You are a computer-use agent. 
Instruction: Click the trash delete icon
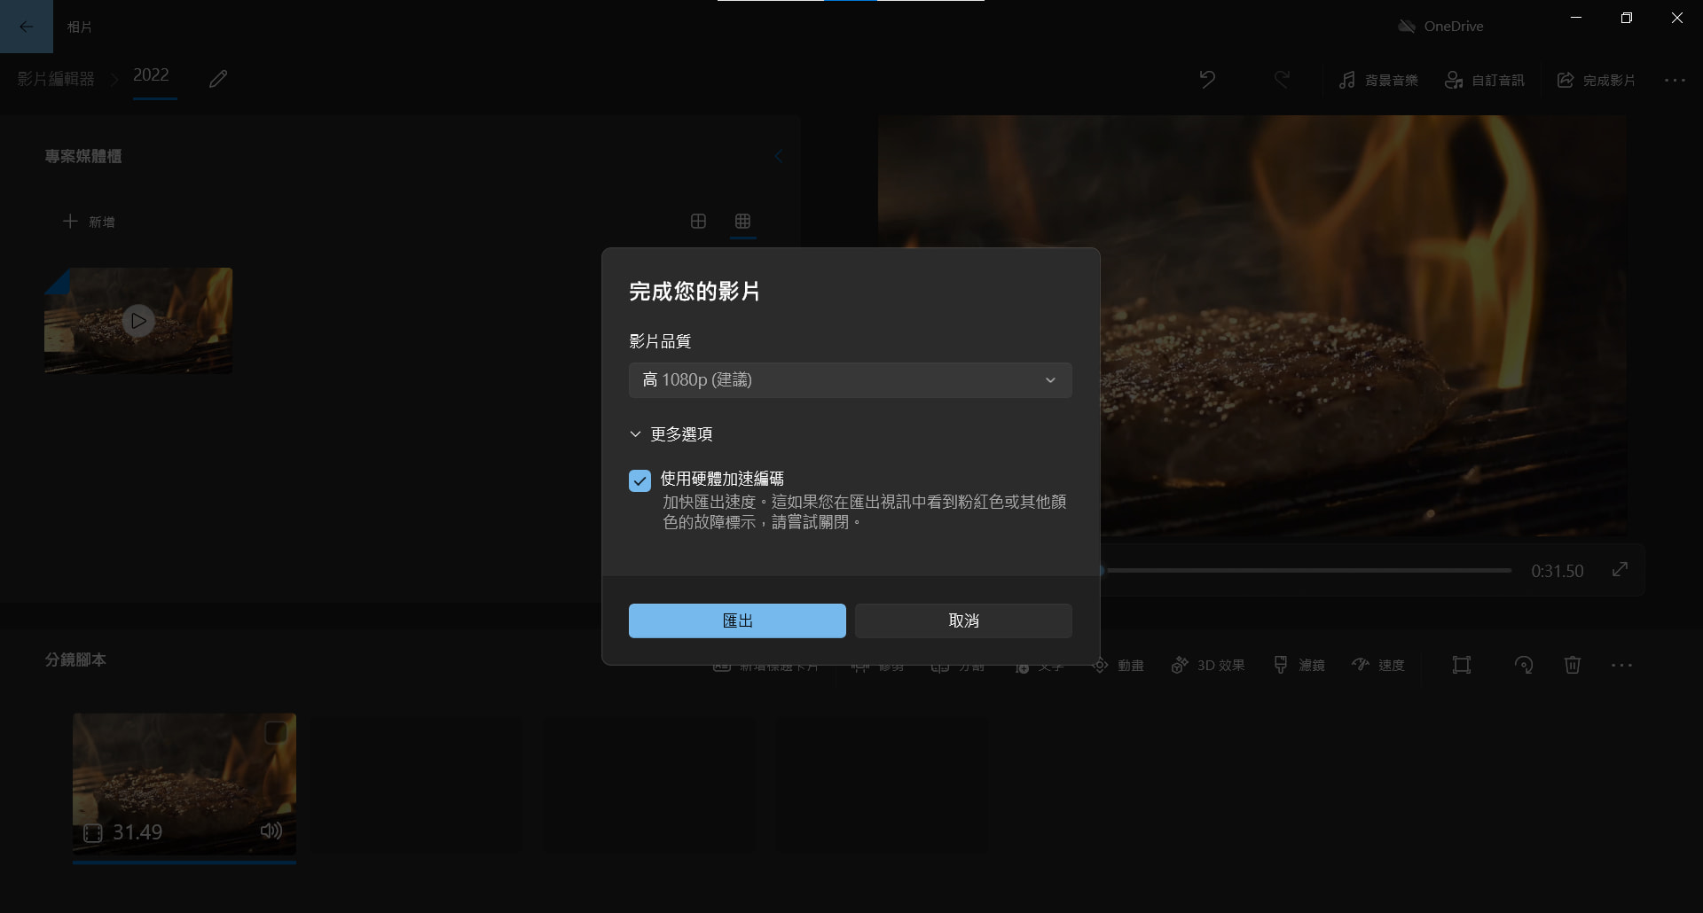click(1573, 665)
